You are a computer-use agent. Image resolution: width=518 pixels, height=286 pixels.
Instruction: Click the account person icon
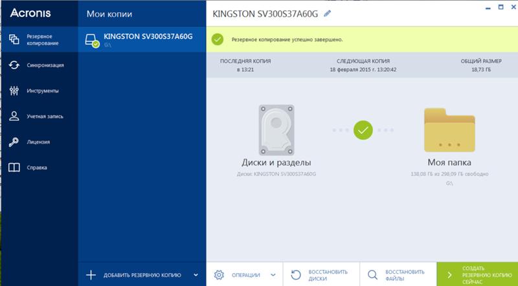[x=14, y=116]
